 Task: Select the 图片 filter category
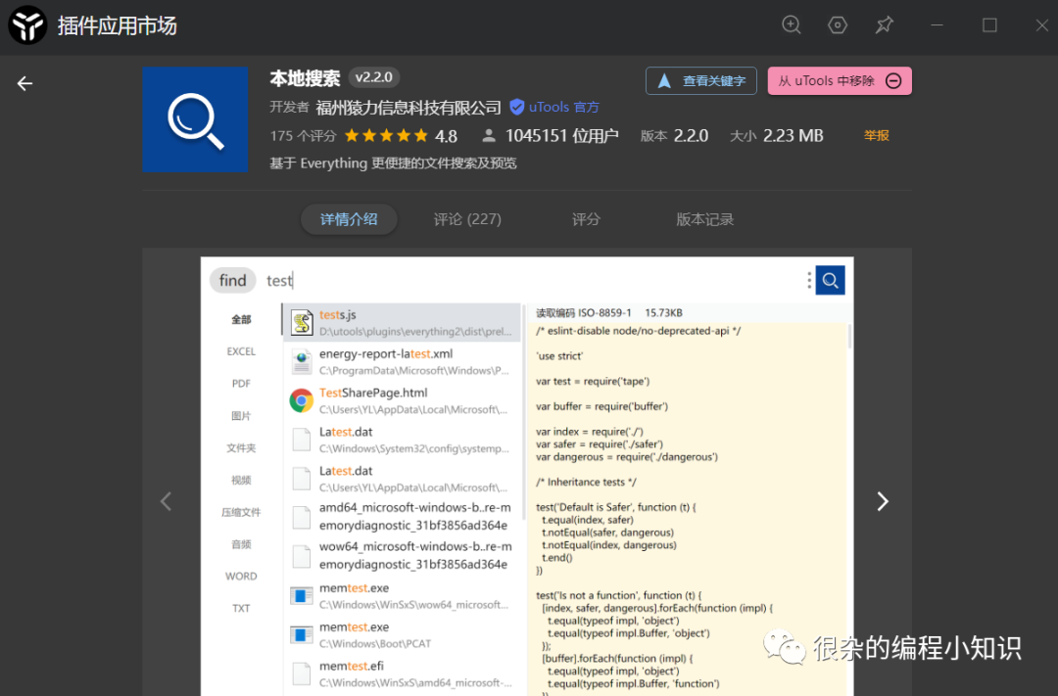pyautogui.click(x=241, y=415)
